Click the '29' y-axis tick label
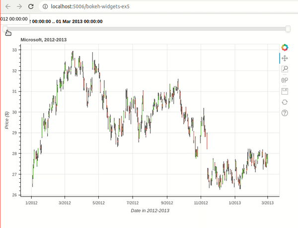 [14, 133]
